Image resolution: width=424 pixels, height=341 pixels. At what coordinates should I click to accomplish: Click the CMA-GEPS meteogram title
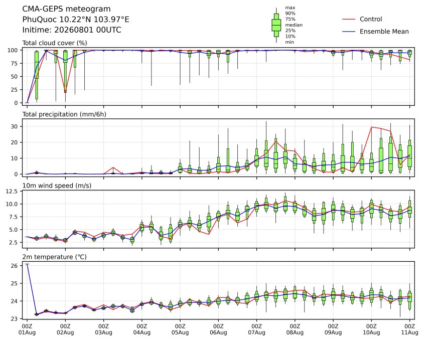[66, 9]
